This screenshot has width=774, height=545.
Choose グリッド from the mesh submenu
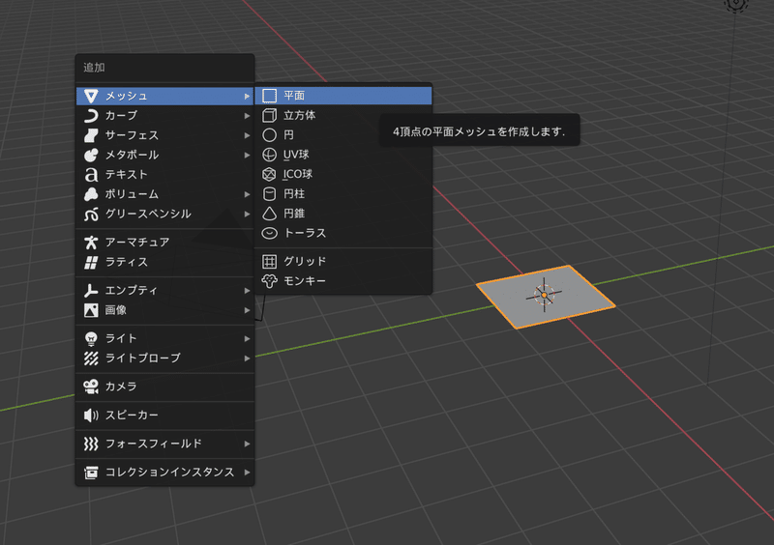[x=343, y=262]
